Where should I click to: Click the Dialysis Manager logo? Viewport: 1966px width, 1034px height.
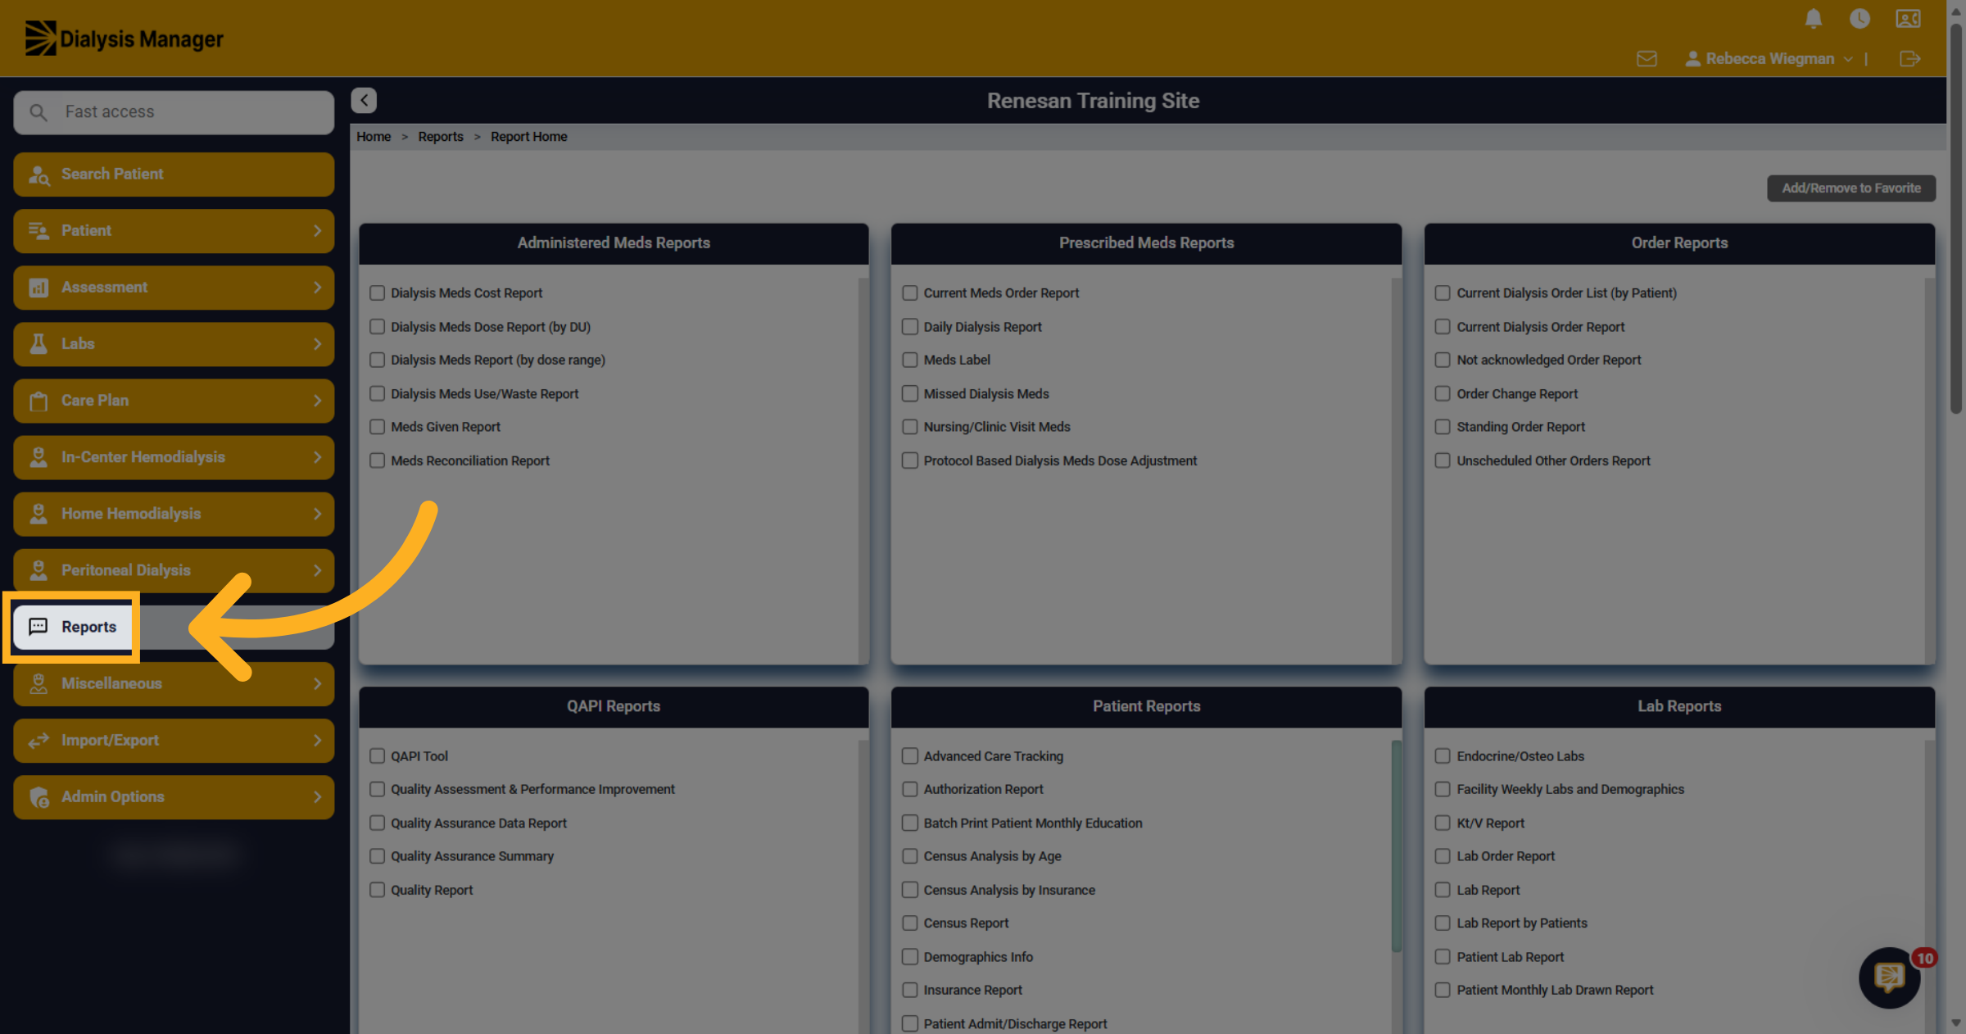tap(124, 39)
